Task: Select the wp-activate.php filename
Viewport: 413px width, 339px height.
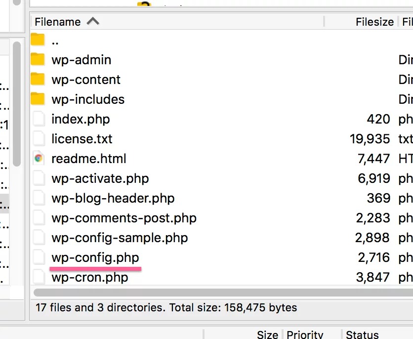Action: click(100, 178)
